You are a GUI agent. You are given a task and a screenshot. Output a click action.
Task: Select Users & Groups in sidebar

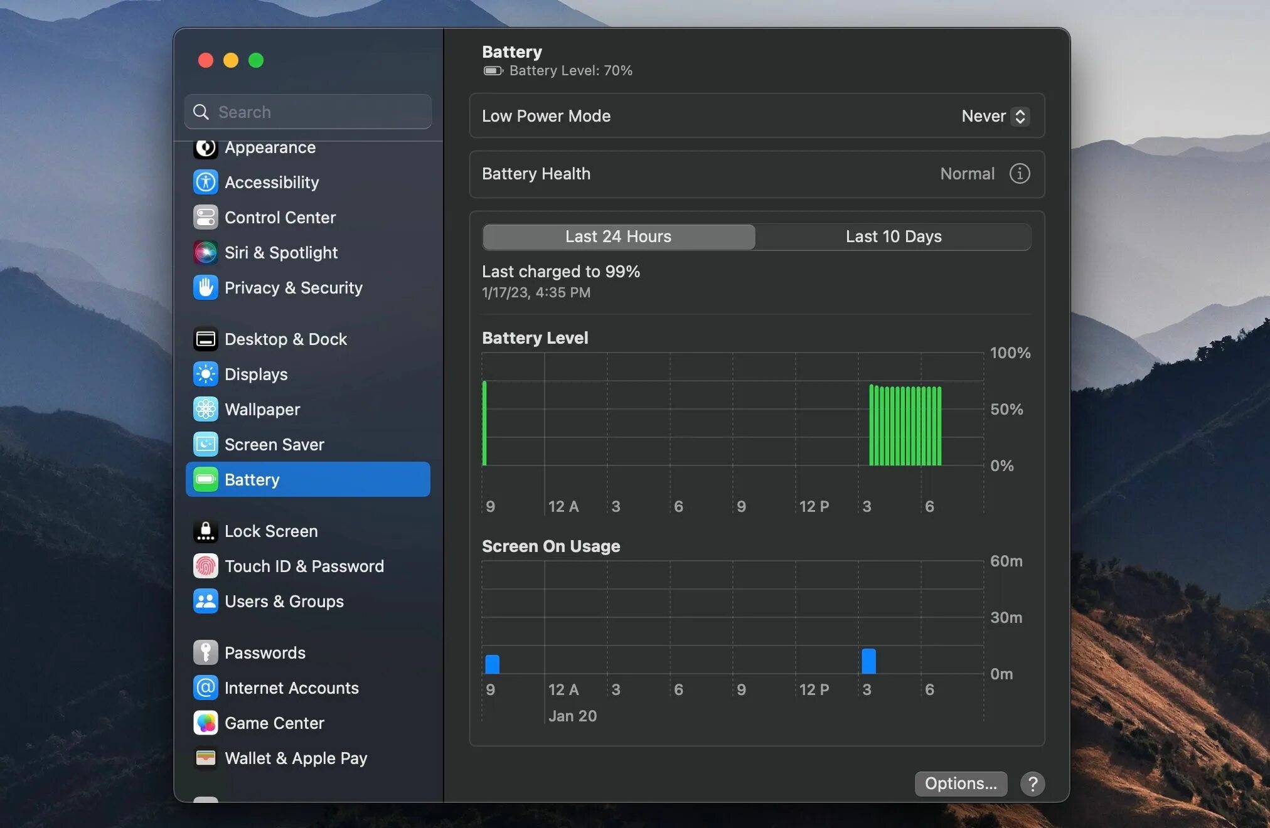point(284,602)
